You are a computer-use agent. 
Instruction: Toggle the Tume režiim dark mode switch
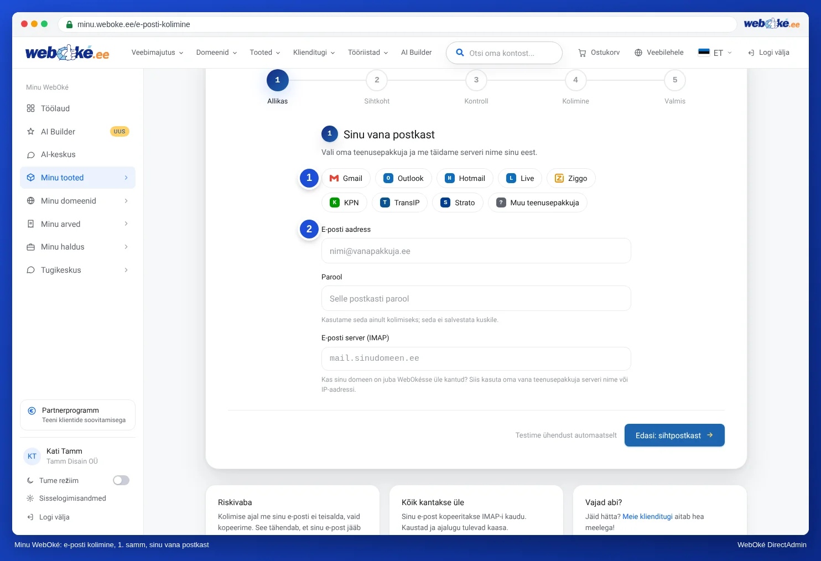[x=121, y=480]
